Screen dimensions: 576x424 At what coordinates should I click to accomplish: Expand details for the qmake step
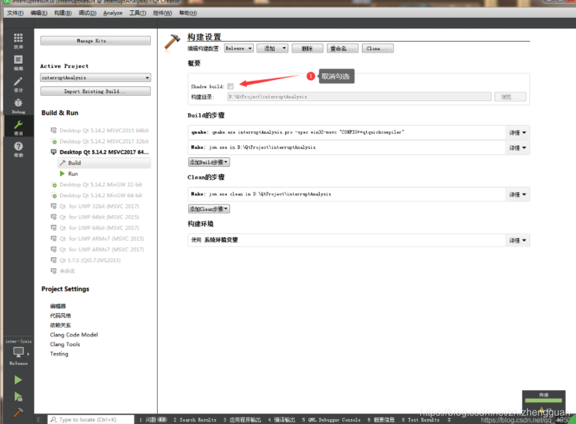(517, 132)
